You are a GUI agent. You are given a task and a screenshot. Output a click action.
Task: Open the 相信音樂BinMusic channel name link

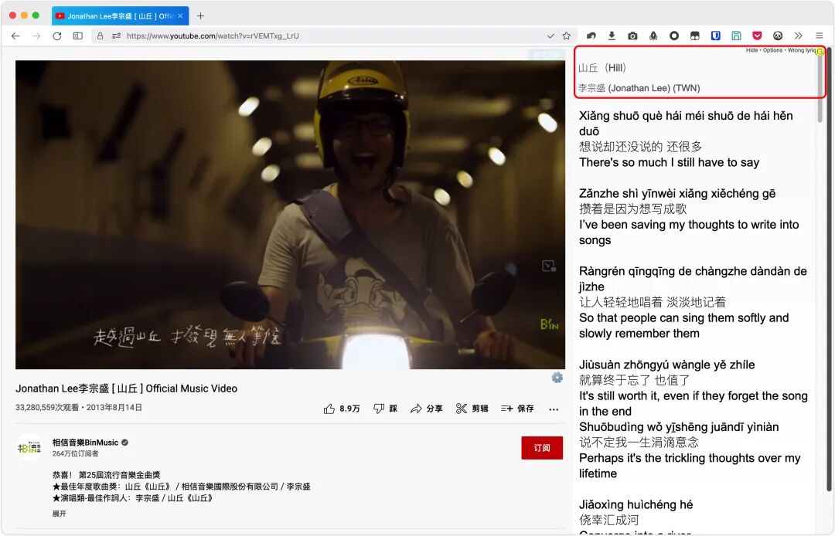coord(85,443)
